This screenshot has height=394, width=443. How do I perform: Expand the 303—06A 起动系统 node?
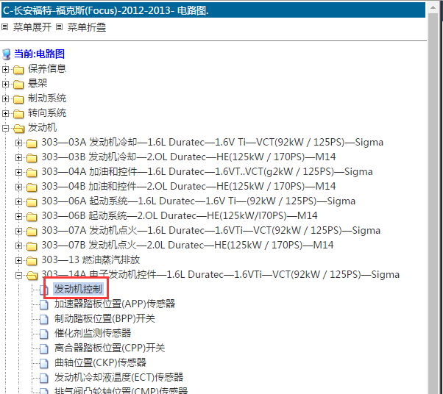pos(18,201)
